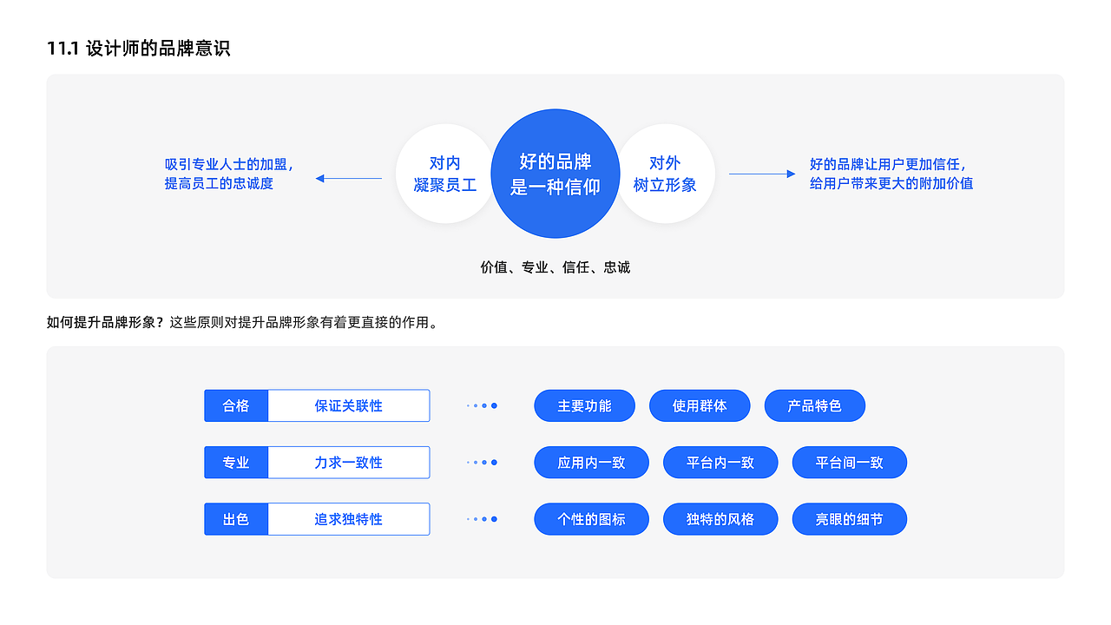Expand the '追求独特性' row
Image resolution: width=1111 pixels, height=625 pixels.
pyautogui.click(x=349, y=518)
